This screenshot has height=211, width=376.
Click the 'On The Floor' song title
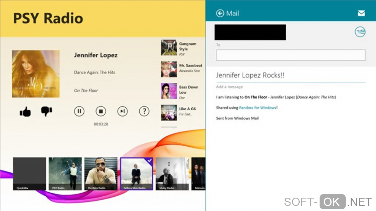pos(86,90)
